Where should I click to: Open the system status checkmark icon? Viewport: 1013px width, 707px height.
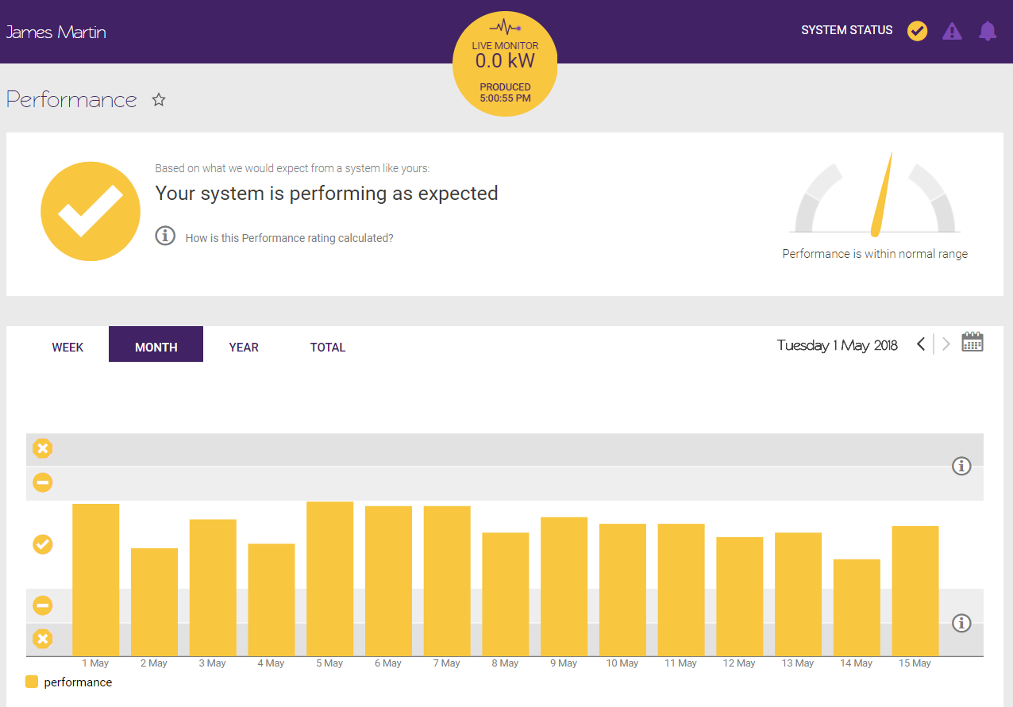(x=917, y=31)
